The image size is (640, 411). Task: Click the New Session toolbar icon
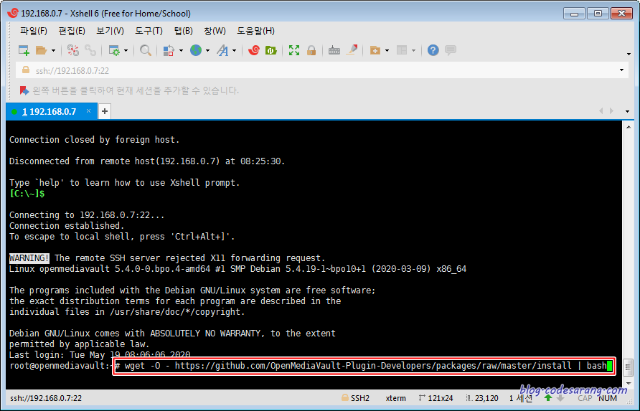click(24, 50)
